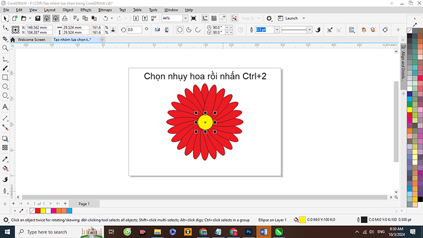This screenshot has height=238, width=423.
Task: Open the File menu
Action: point(6,10)
